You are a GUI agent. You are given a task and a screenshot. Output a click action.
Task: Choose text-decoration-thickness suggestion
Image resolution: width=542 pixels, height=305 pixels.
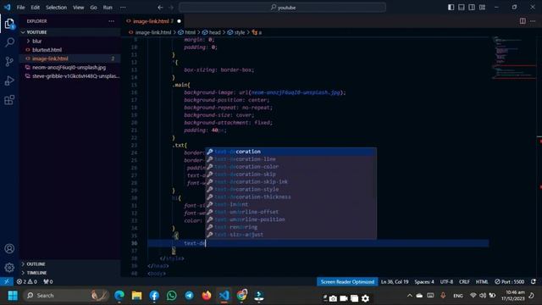pyautogui.click(x=291, y=197)
